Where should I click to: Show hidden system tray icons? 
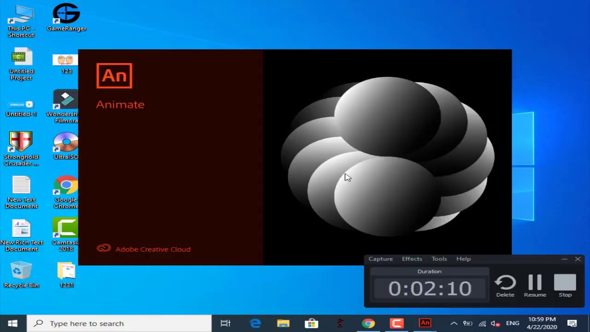454,323
